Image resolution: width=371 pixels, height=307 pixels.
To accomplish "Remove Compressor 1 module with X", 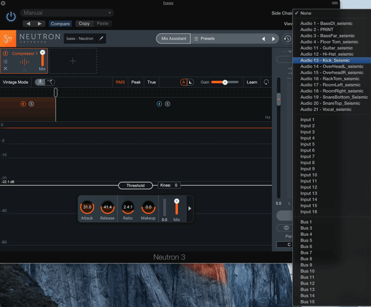I will (5, 69).
